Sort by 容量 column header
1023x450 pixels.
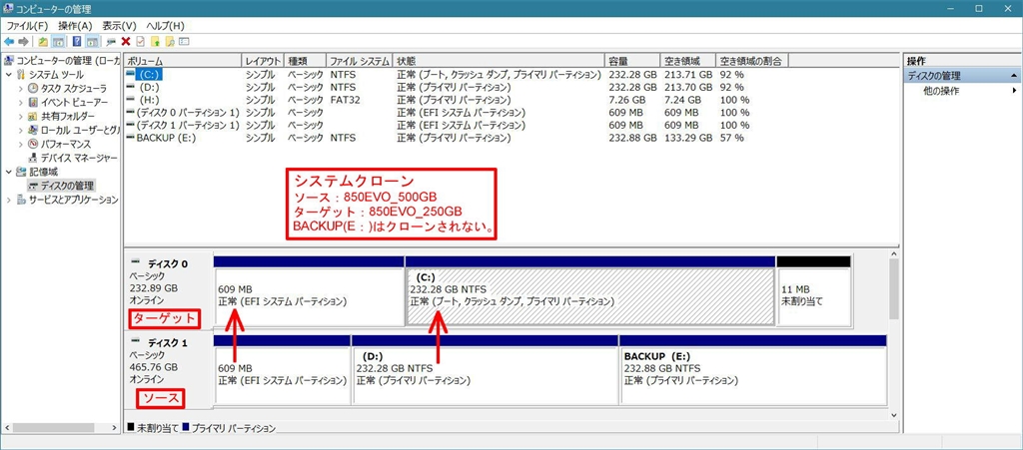pyautogui.click(x=632, y=61)
